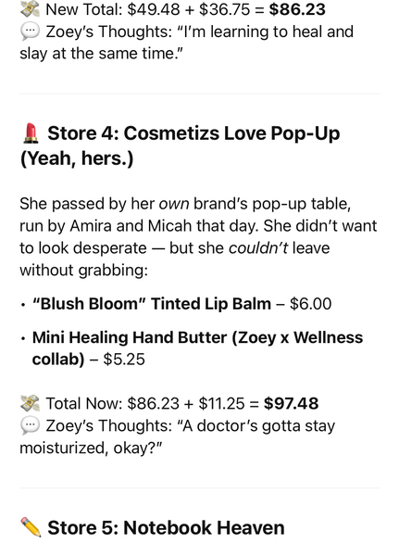This screenshot has width=399, height=556.
Task: Click the money emoji next to New Total
Action: [30, 8]
